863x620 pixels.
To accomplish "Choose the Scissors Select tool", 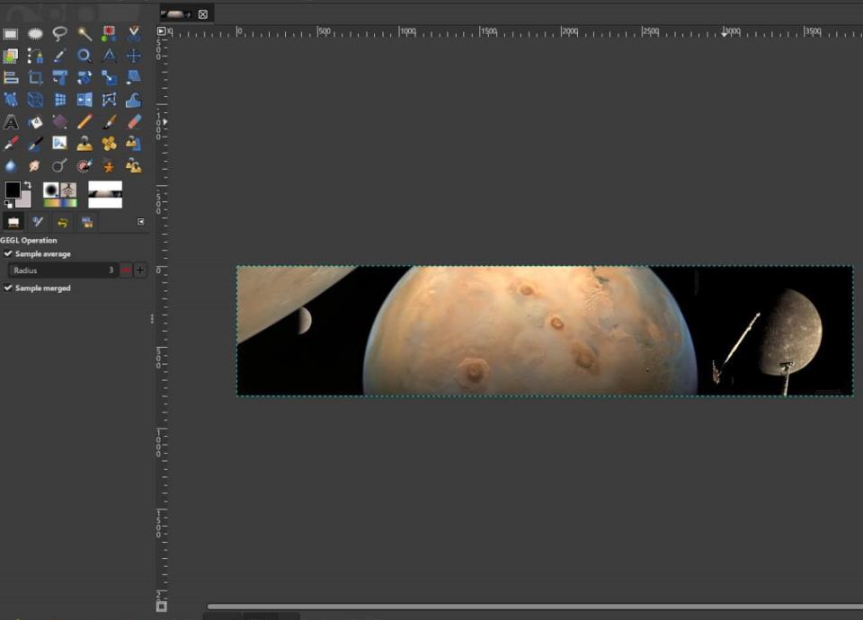I will tap(133, 34).
